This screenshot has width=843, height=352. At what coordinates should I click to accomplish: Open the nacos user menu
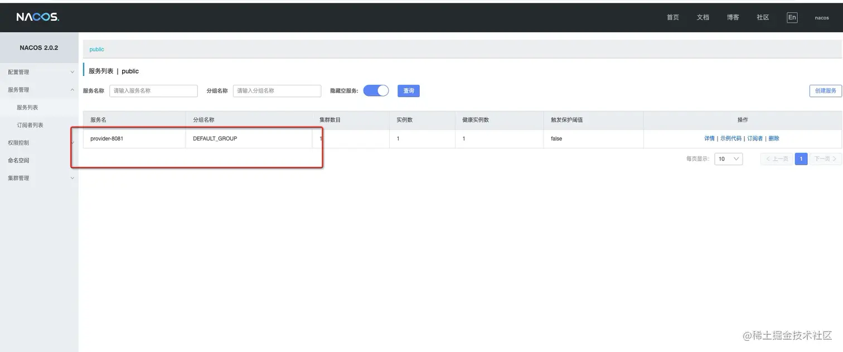822,18
